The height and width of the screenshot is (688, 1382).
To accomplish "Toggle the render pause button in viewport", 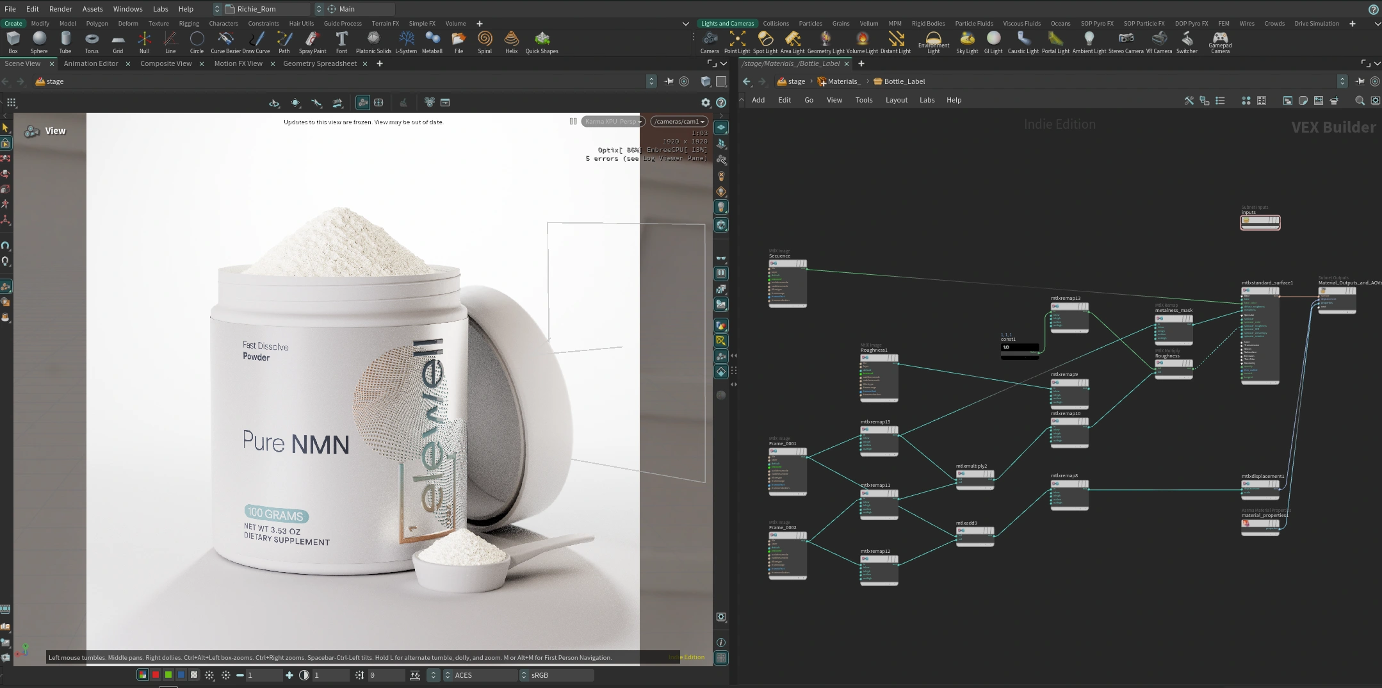I will 573,121.
